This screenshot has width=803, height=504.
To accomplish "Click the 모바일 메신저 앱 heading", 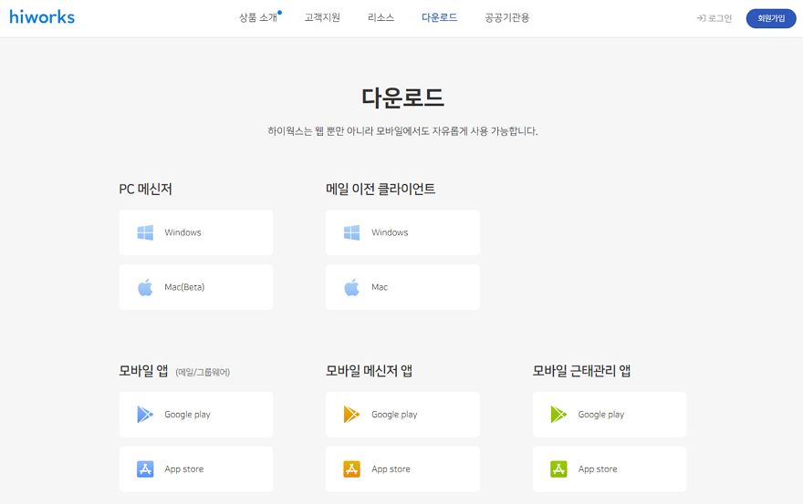I will (x=370, y=370).
